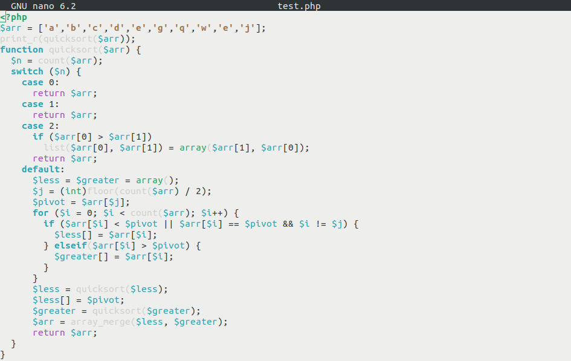Click the return $arr line under case 0
This screenshot has height=361, width=571.
pos(65,94)
